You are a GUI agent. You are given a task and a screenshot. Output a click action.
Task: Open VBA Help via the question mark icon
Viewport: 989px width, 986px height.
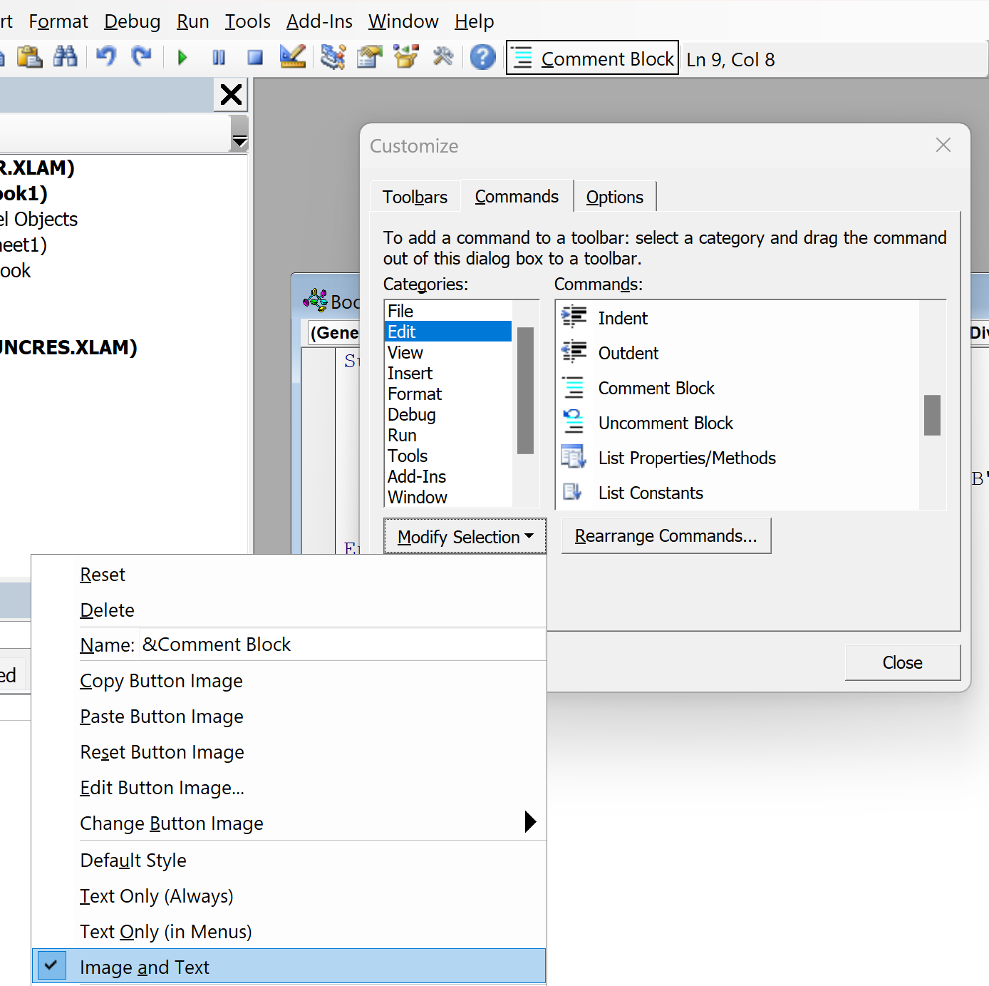482,57
